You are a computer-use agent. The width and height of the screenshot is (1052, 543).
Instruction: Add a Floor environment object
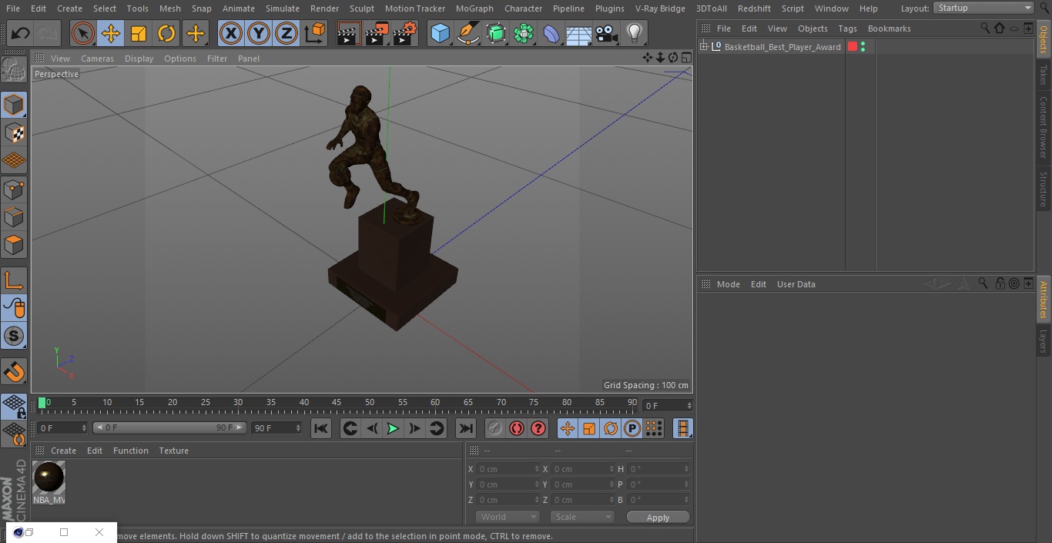579,33
